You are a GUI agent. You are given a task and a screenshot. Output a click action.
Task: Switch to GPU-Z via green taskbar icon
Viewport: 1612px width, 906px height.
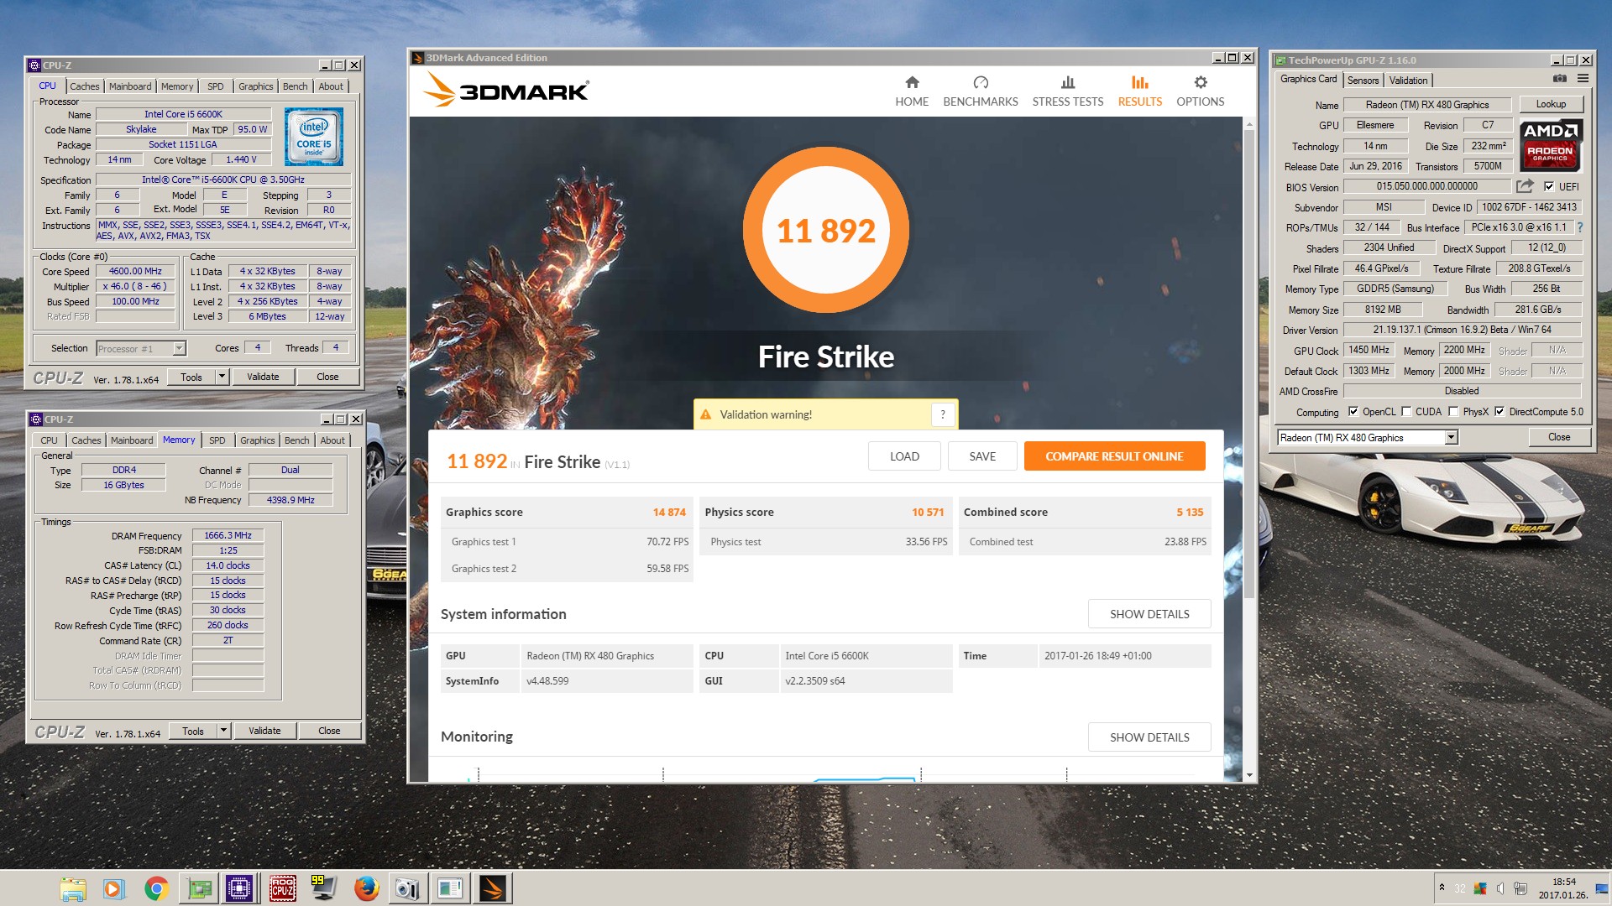(199, 888)
